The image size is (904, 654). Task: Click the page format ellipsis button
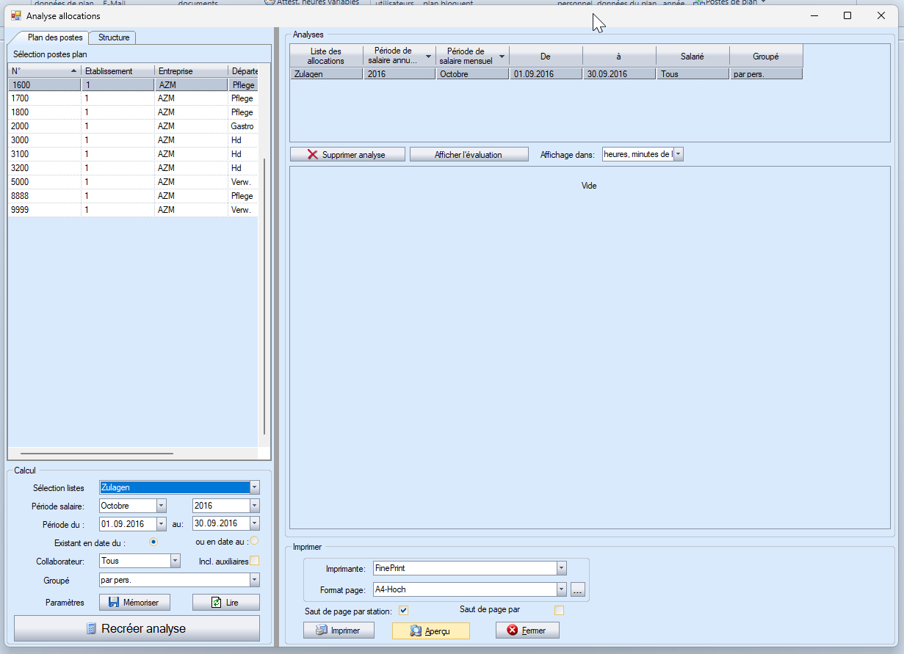tap(577, 589)
